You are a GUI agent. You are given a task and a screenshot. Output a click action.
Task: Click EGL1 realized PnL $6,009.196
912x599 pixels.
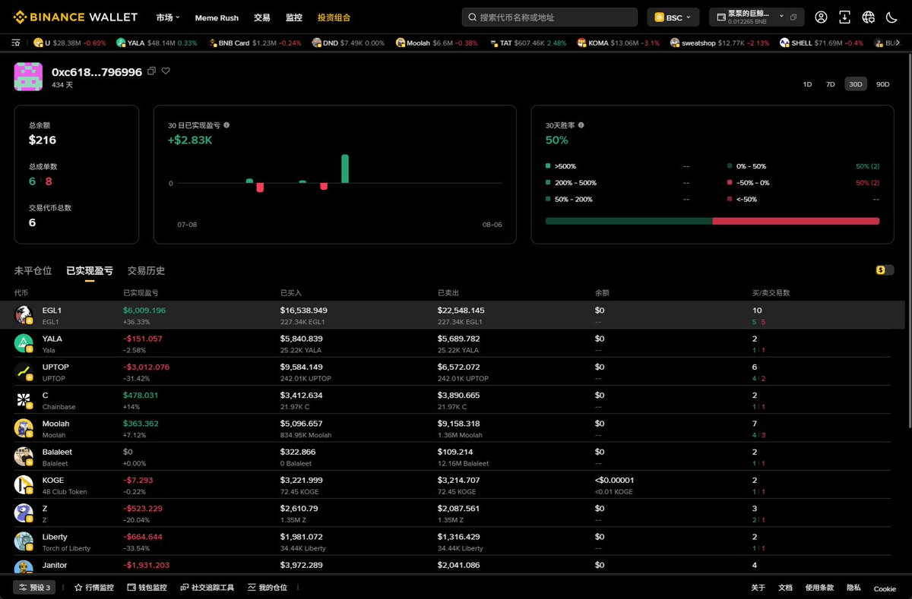point(144,311)
